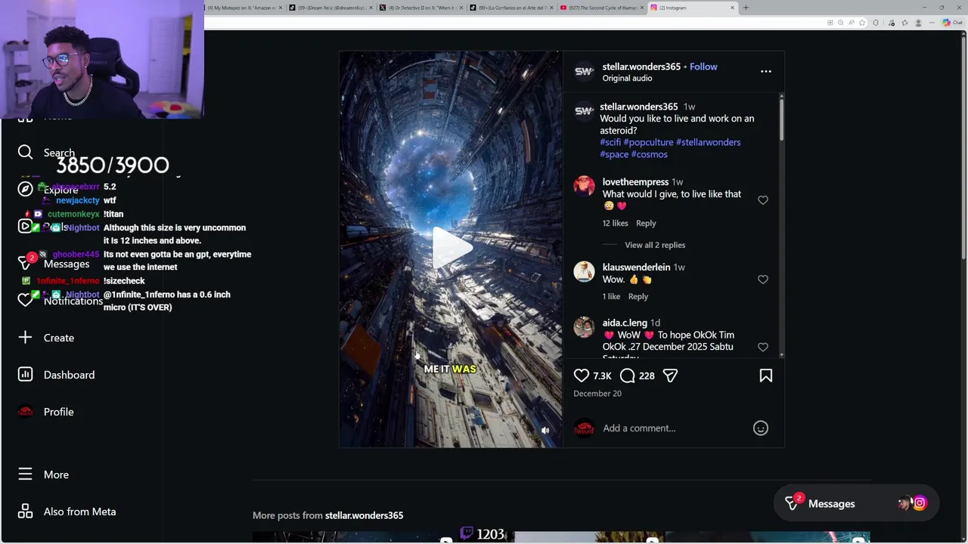968x544 pixels.
Task: Open lovetheempress's profile avatar
Action: pyautogui.click(x=584, y=186)
